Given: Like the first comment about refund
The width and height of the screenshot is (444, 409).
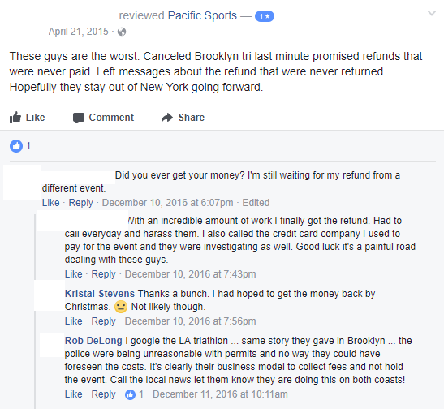Looking at the screenshot, I should pyautogui.click(x=51, y=203).
